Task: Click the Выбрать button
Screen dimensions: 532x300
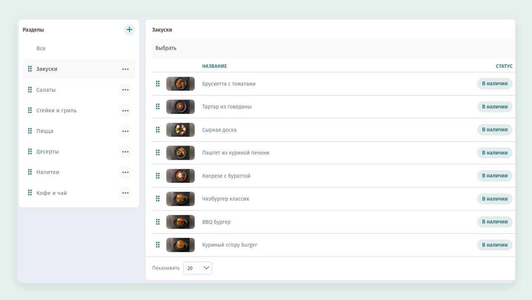Action: [166, 48]
